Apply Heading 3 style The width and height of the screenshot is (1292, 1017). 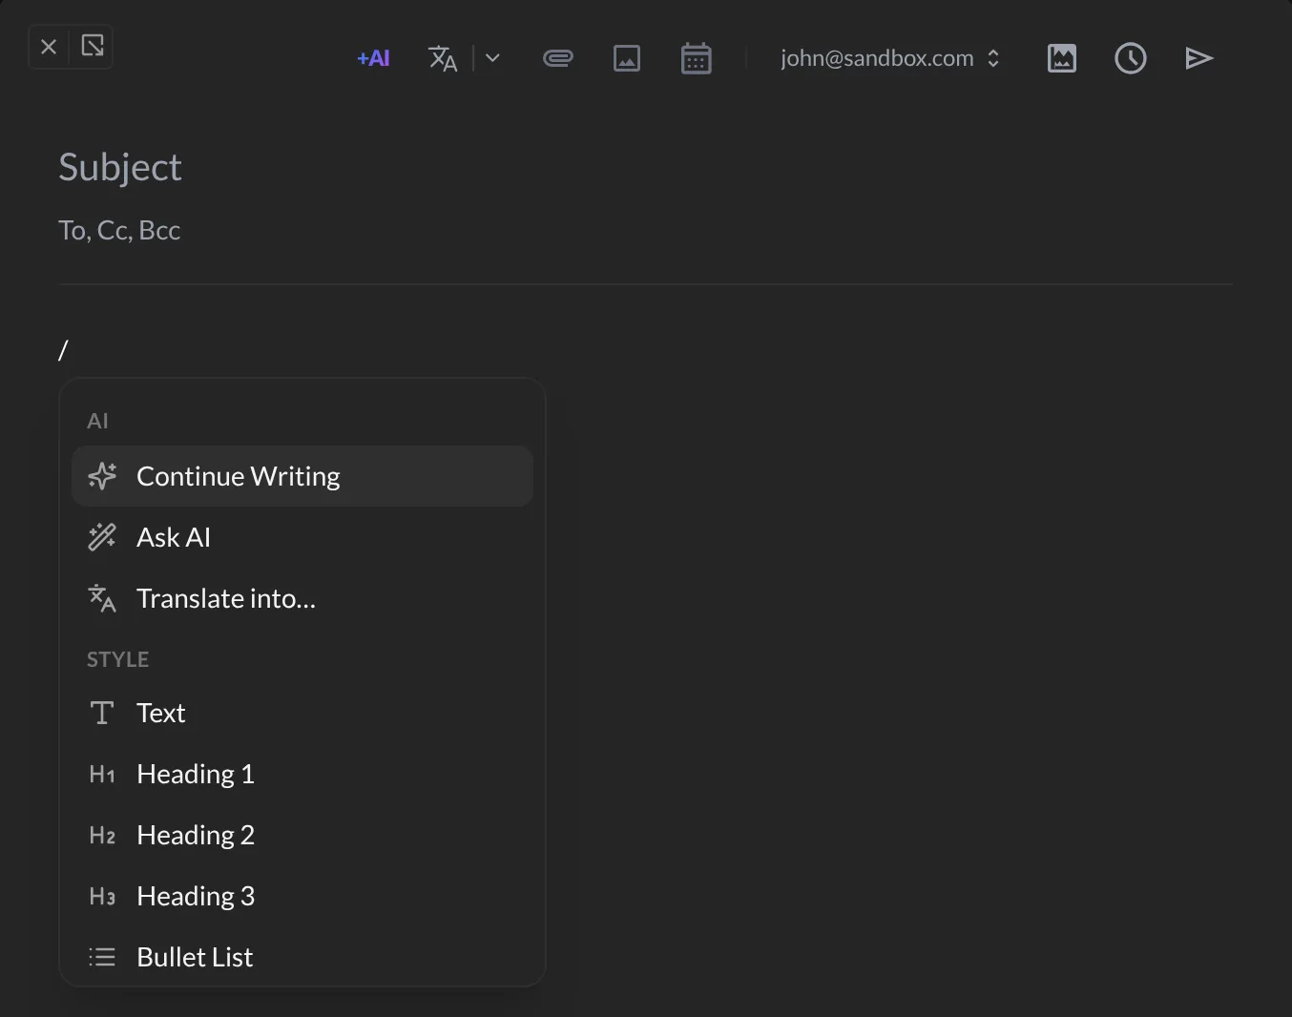[x=302, y=896]
